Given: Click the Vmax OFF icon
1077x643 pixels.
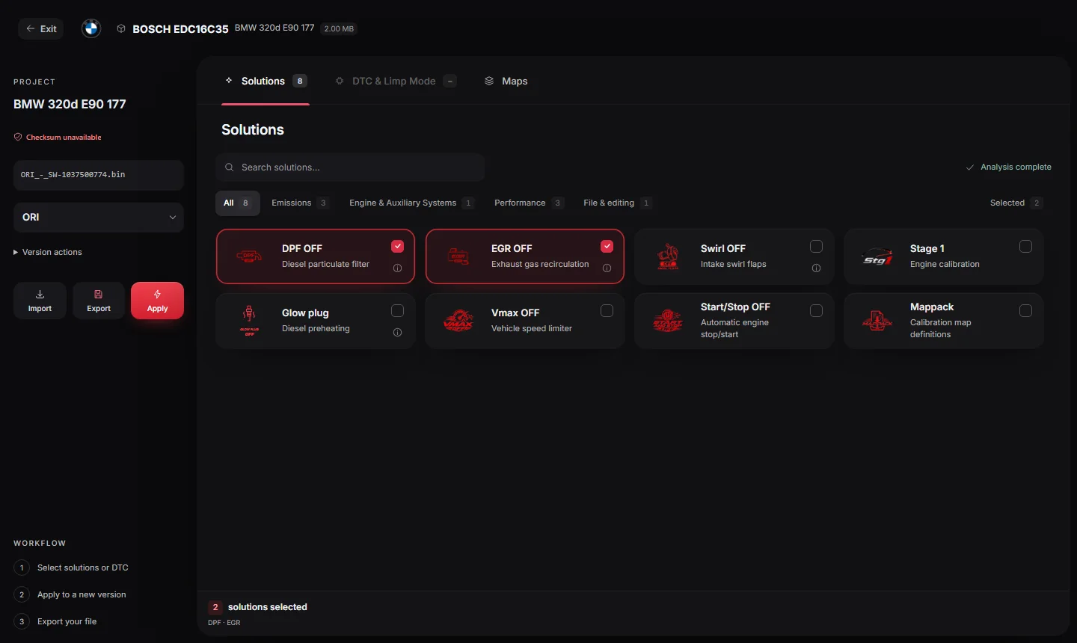Looking at the screenshot, I should click(x=458, y=321).
